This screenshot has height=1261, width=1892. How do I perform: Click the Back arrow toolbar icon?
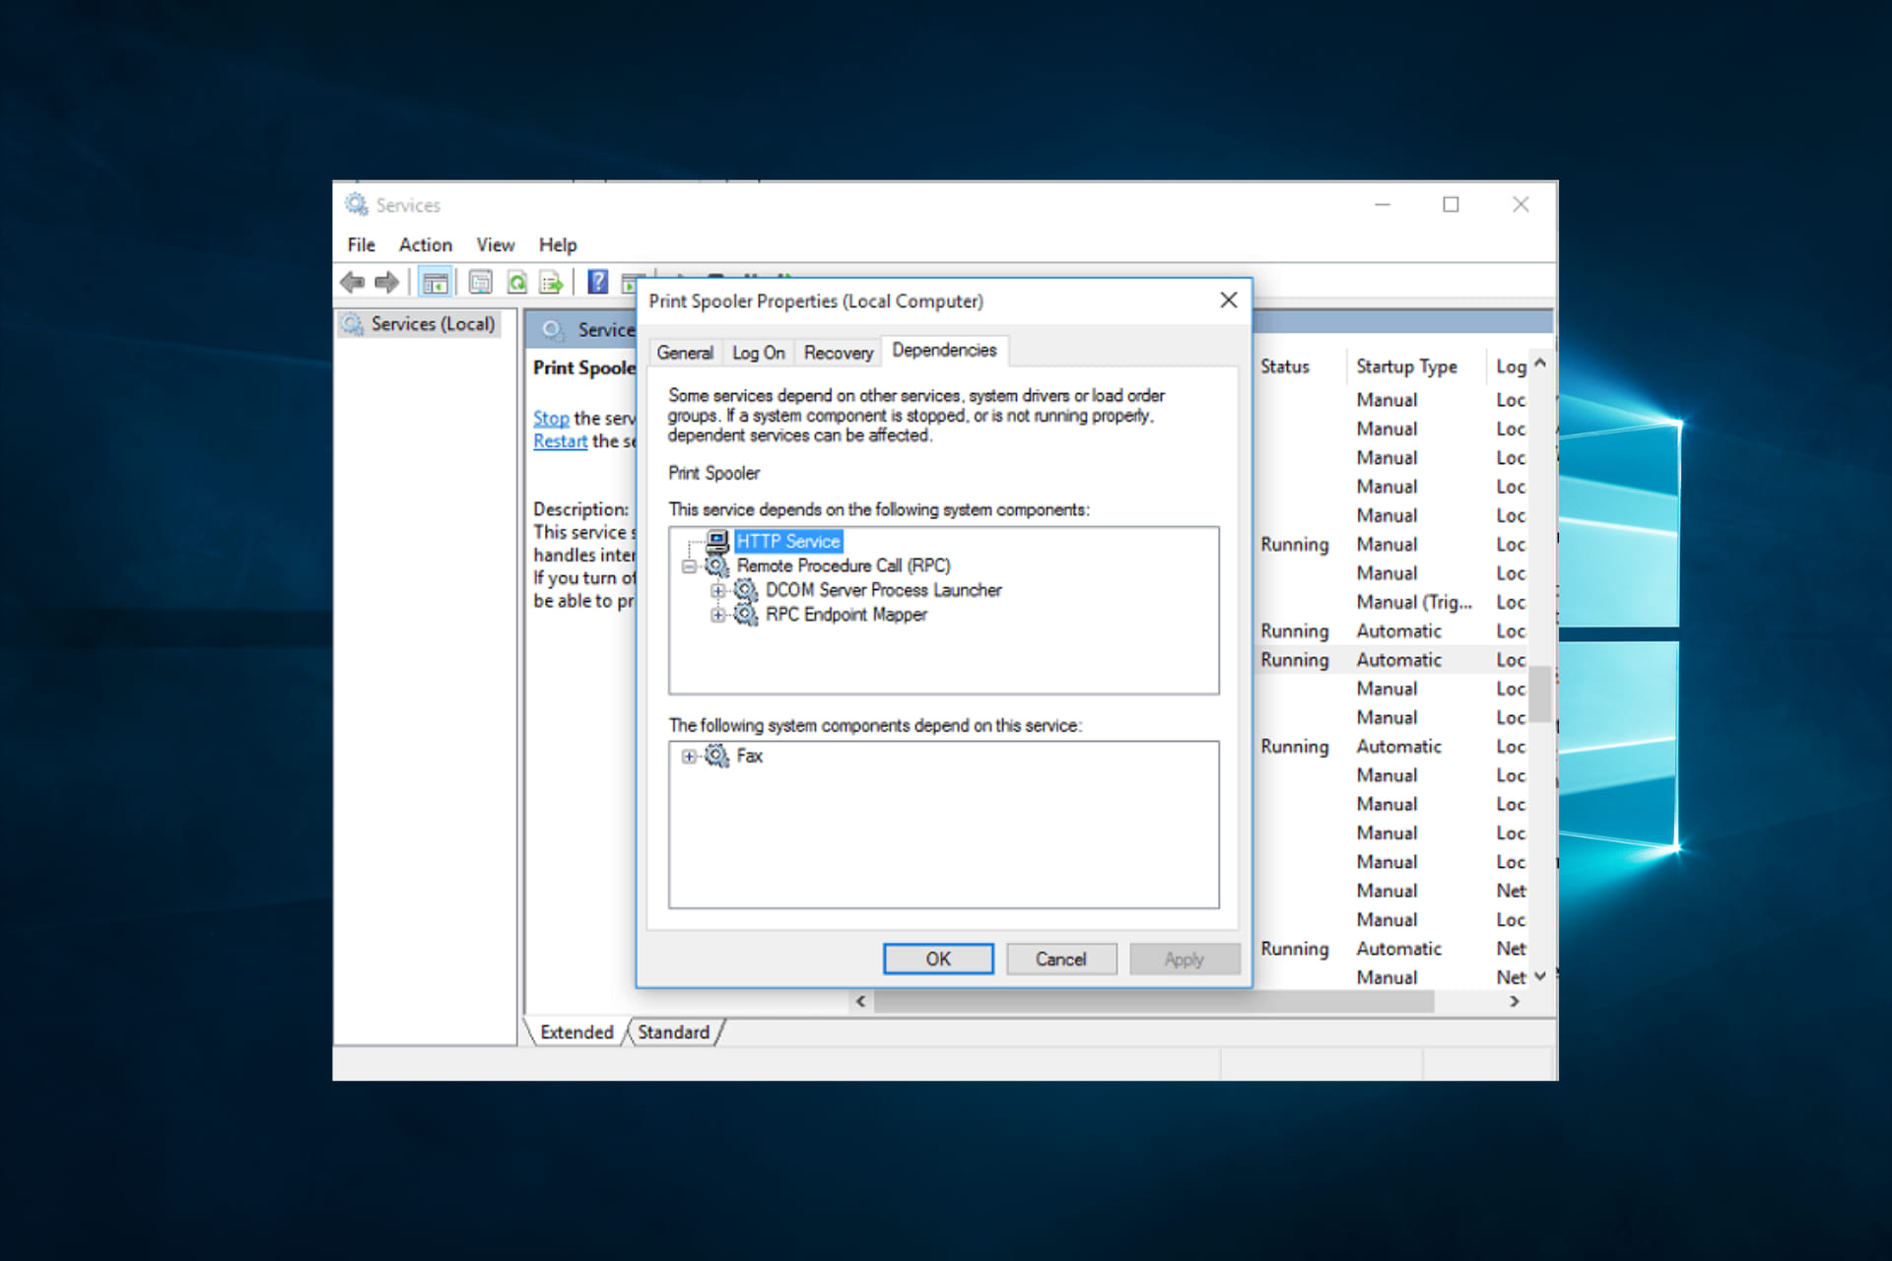click(352, 283)
